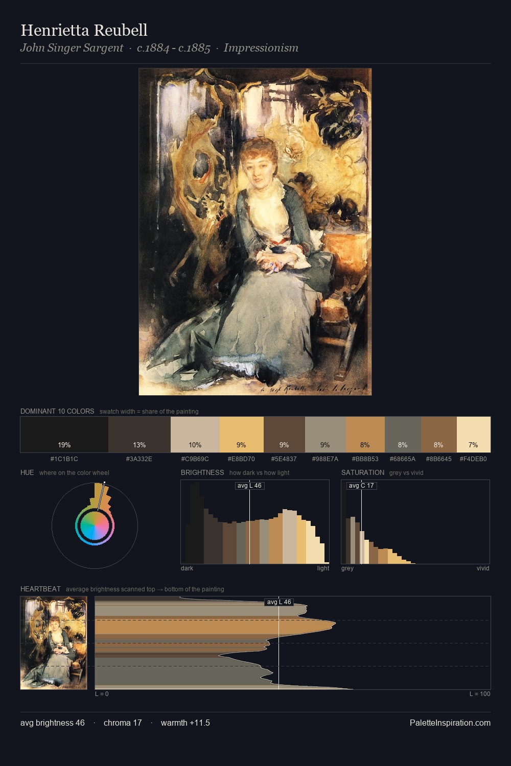Image resolution: width=511 pixels, height=766 pixels.
Task: Click the 13% share label
Action: [140, 445]
